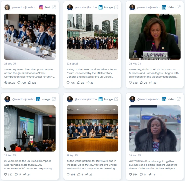Open external link icon on 21 Sep board meeting card
The image size is (185, 181).
[116, 99]
